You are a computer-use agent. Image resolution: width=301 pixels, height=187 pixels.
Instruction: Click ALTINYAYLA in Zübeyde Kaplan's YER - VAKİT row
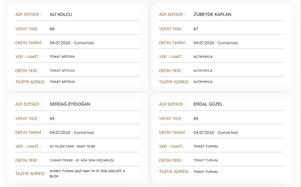click(x=203, y=57)
